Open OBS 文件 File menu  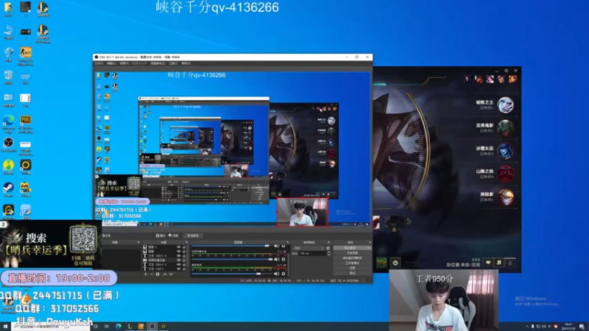[99, 63]
